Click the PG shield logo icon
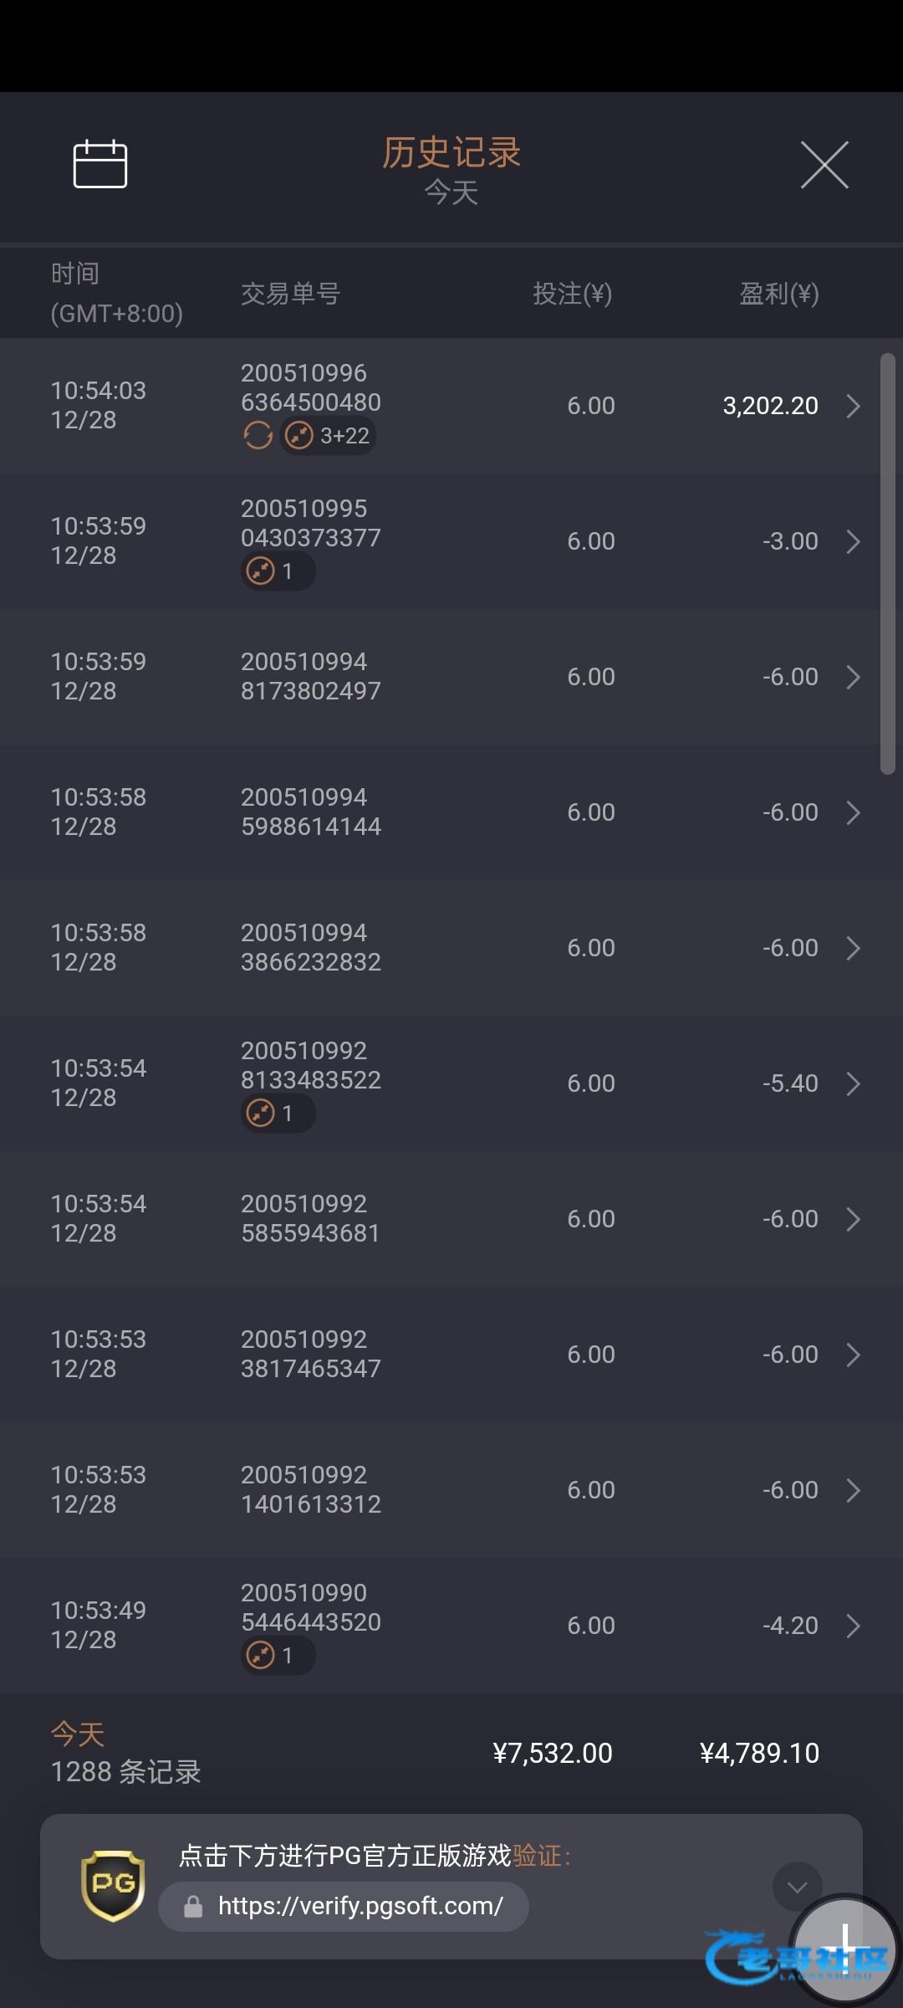This screenshot has height=2008, width=903. coord(113,1886)
